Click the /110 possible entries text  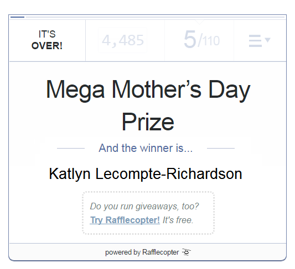tap(209, 40)
